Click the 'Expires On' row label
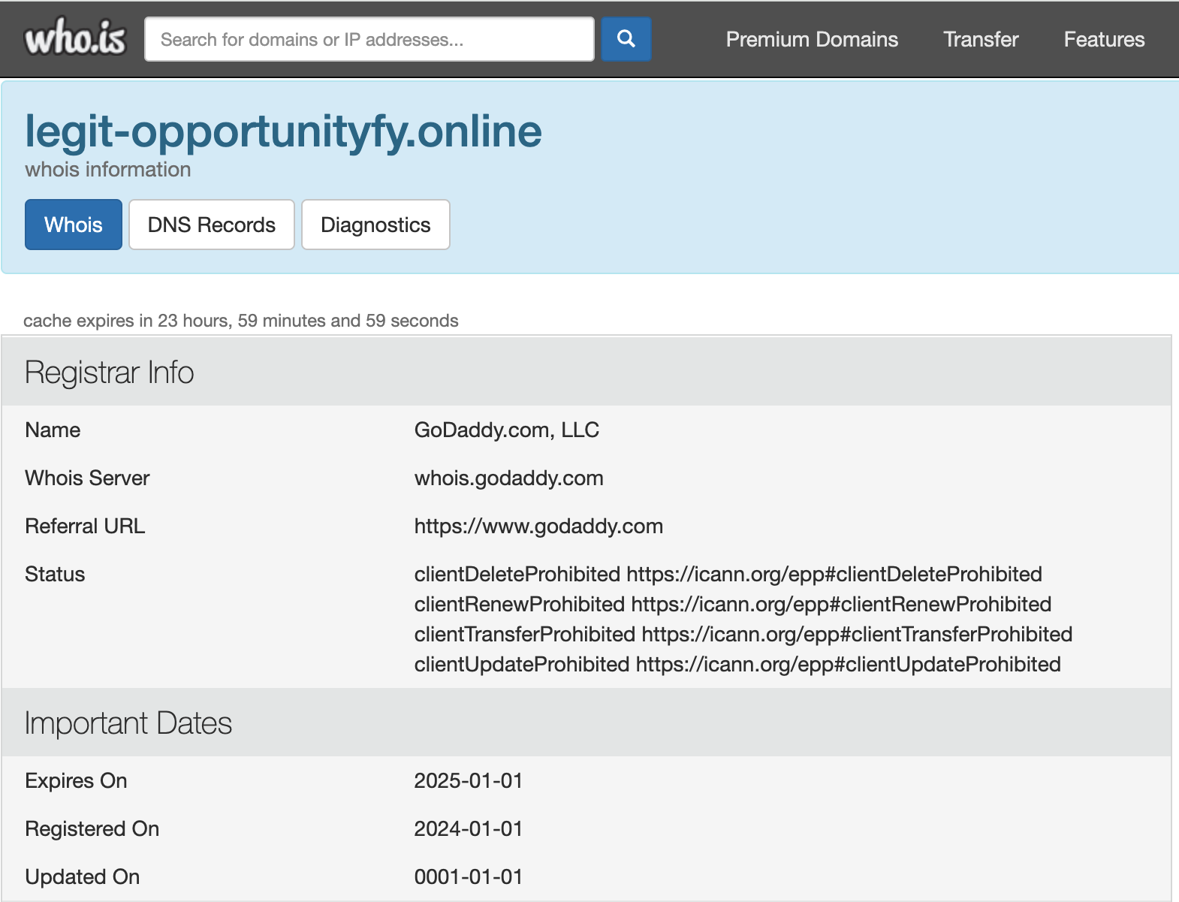The image size is (1179, 902). [x=76, y=780]
